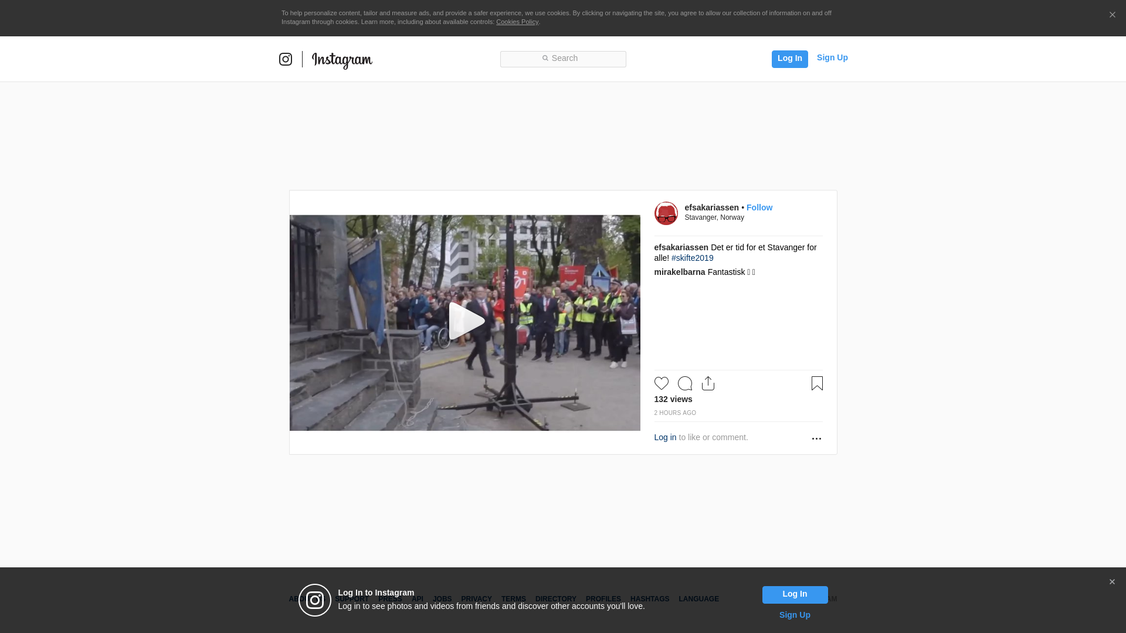
Task: Like the post with heart icon
Action: click(661, 383)
